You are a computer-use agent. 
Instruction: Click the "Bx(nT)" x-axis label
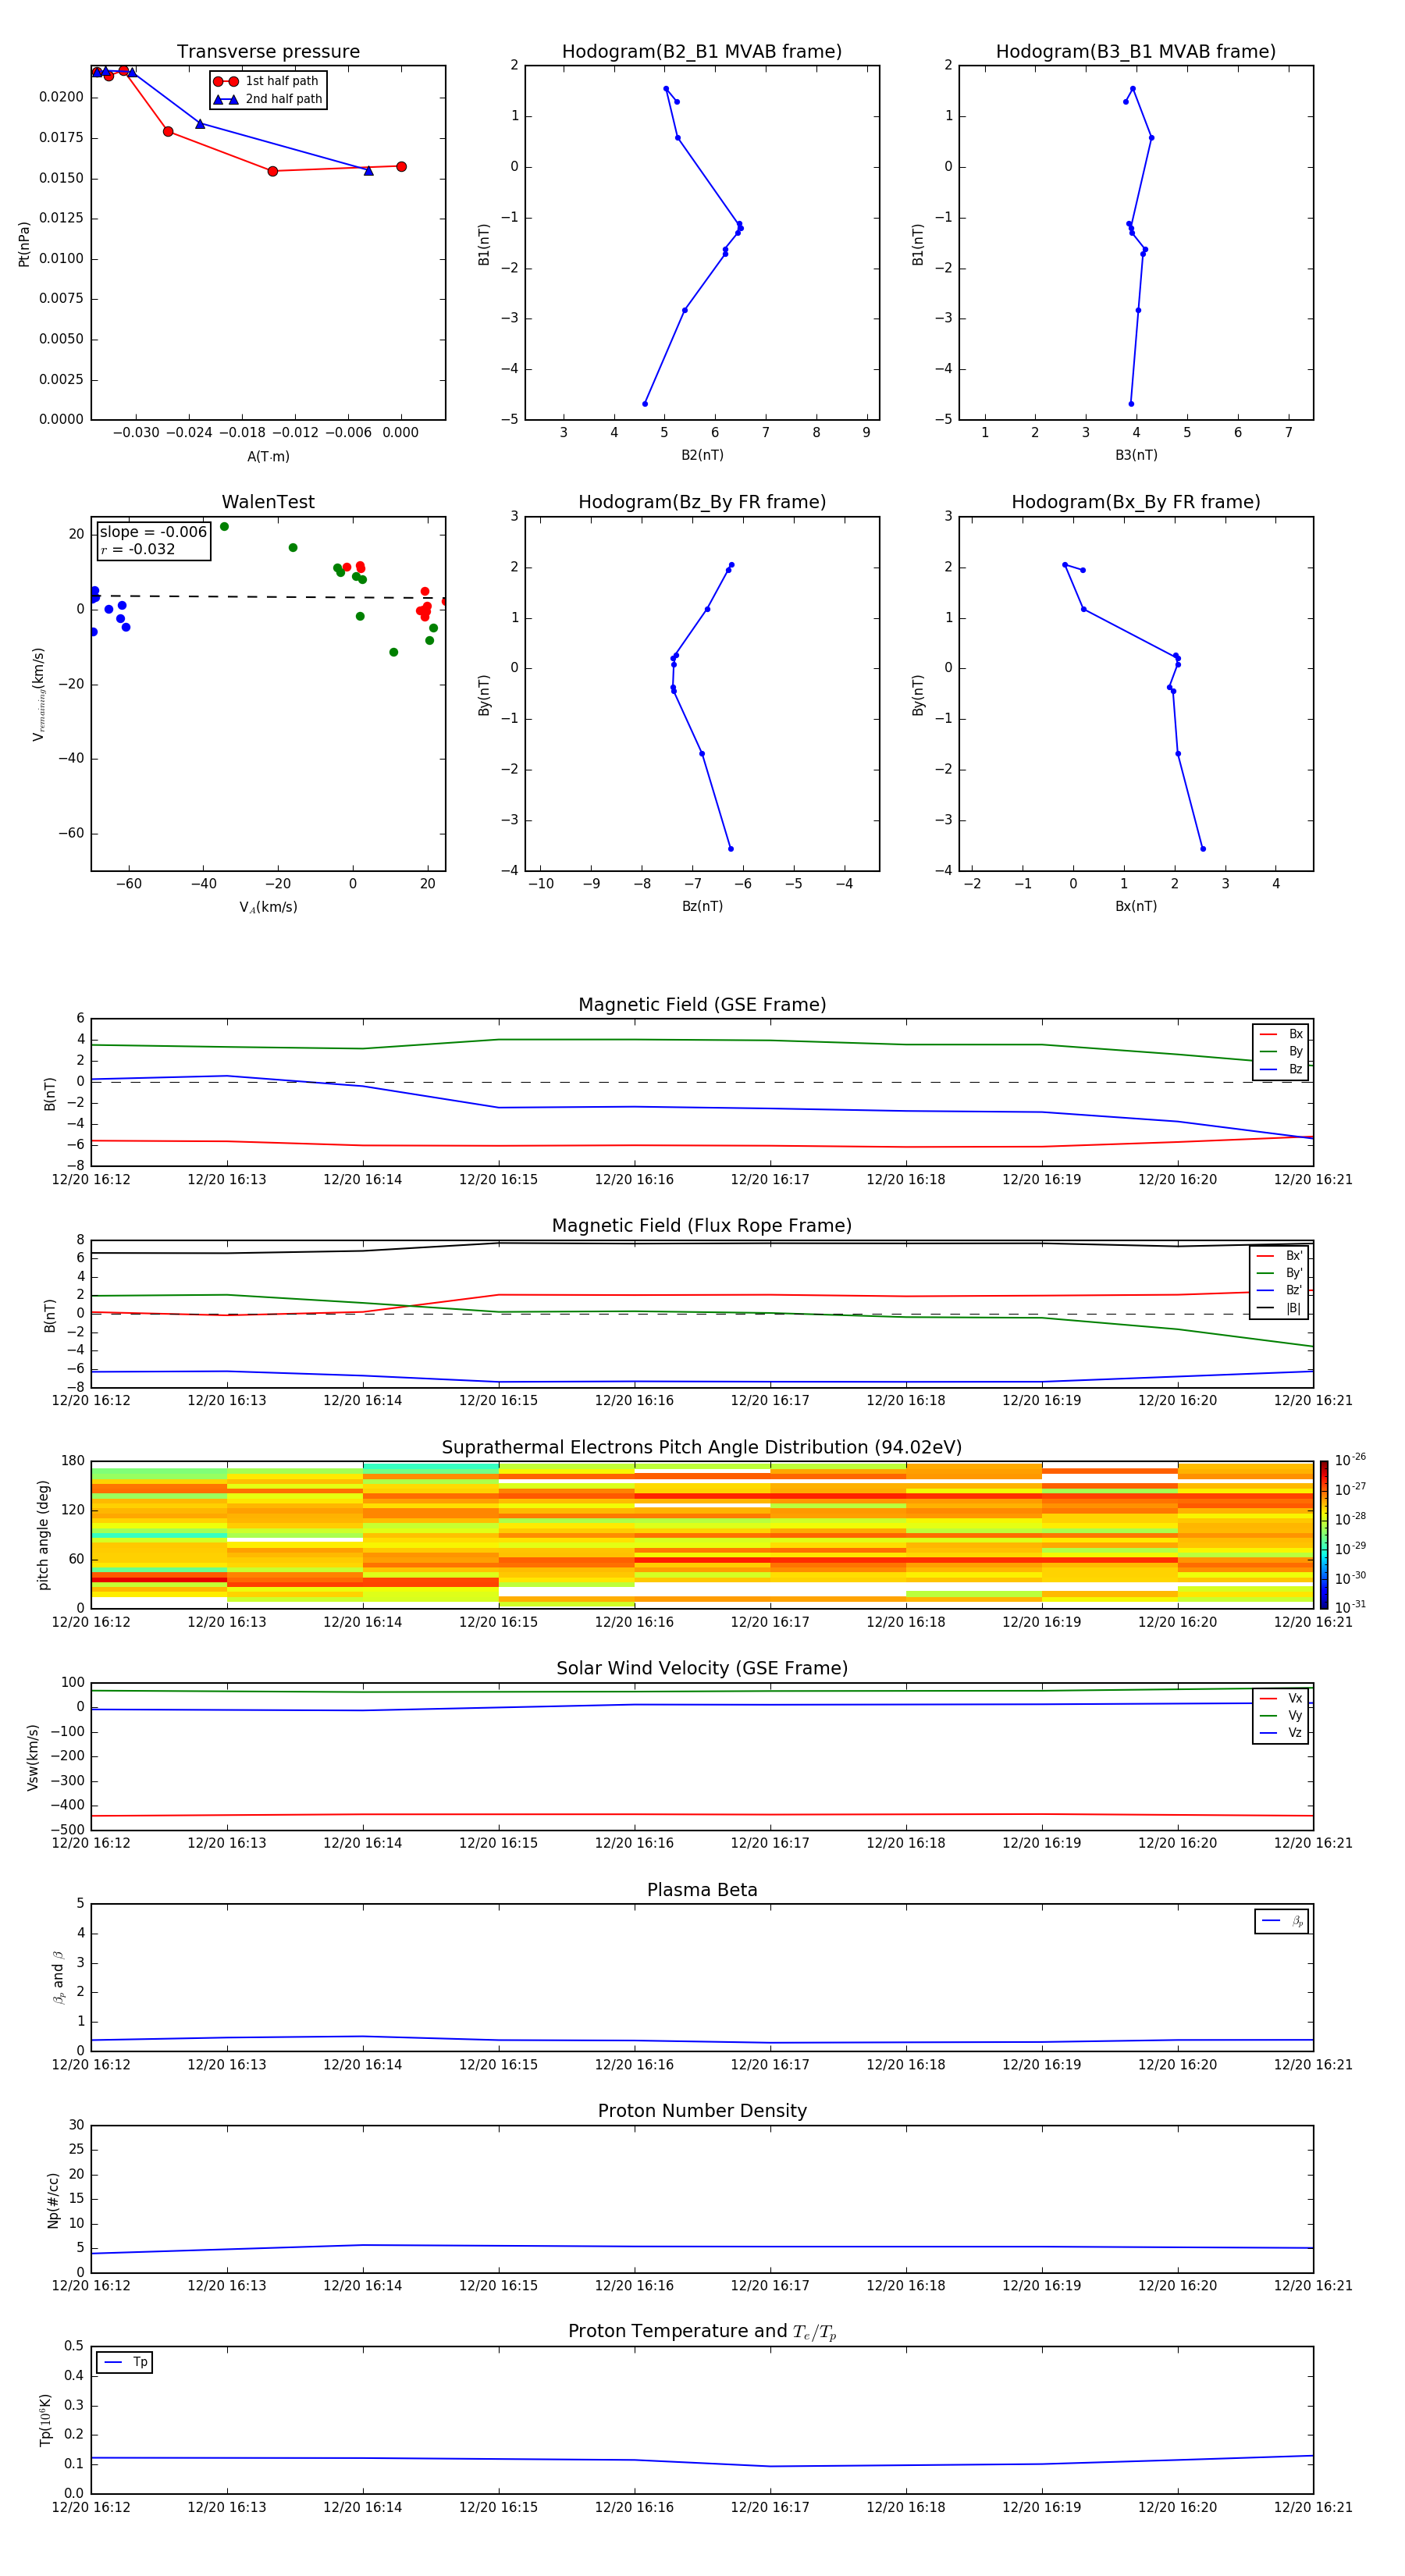pos(1136,906)
